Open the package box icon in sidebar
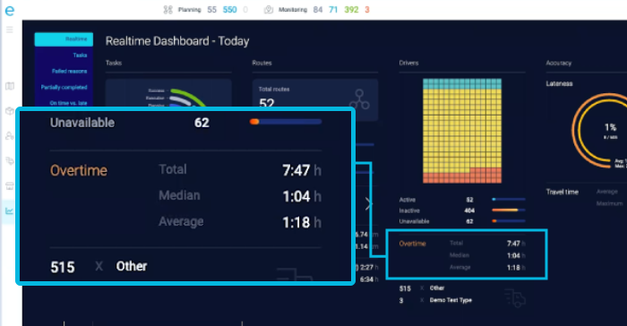 (10, 111)
